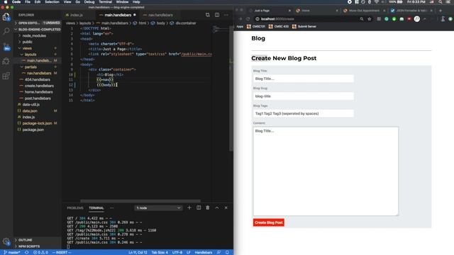
Task: Click the Blog Slug input field
Action: tap(303, 96)
